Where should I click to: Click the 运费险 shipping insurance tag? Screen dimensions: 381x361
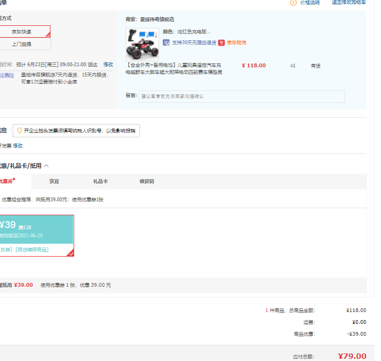[x=7, y=75]
